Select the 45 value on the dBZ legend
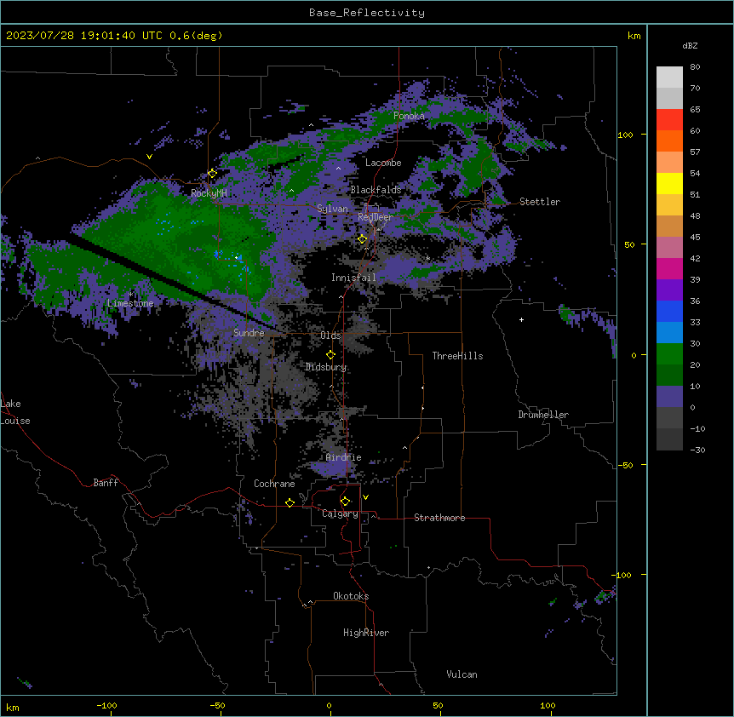The image size is (734, 717). [695, 238]
